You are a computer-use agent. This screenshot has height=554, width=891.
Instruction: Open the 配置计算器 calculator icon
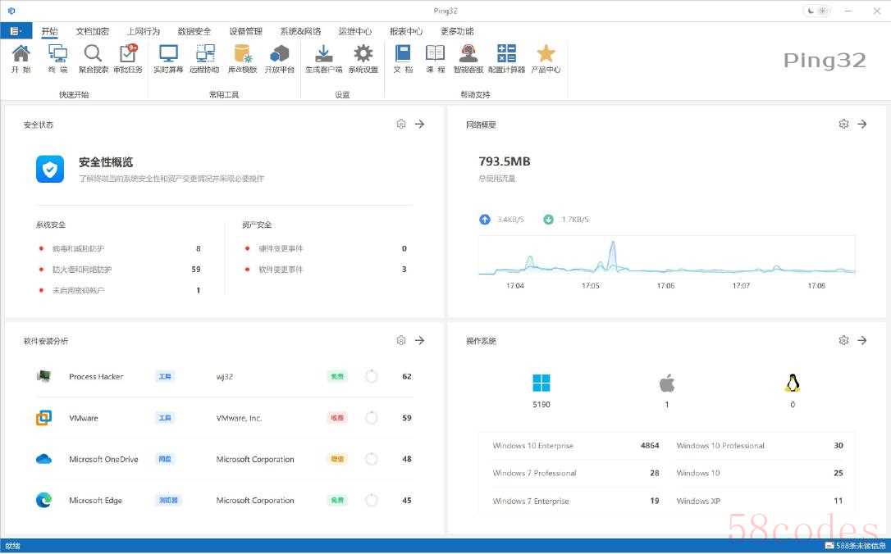[x=506, y=58]
